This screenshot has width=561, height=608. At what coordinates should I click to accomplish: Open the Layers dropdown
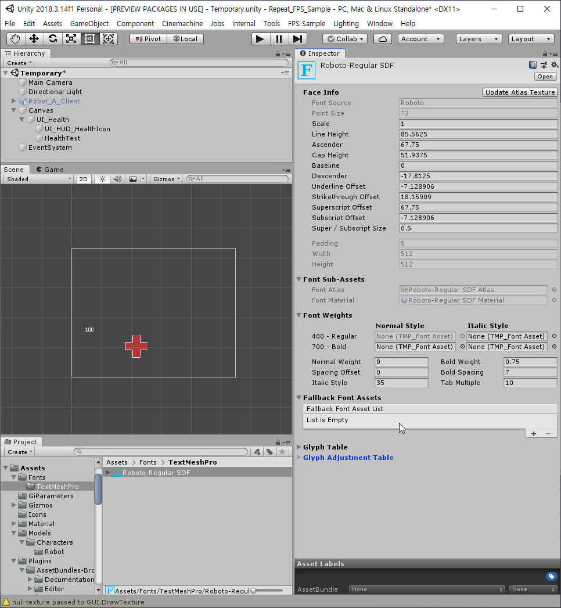click(479, 39)
